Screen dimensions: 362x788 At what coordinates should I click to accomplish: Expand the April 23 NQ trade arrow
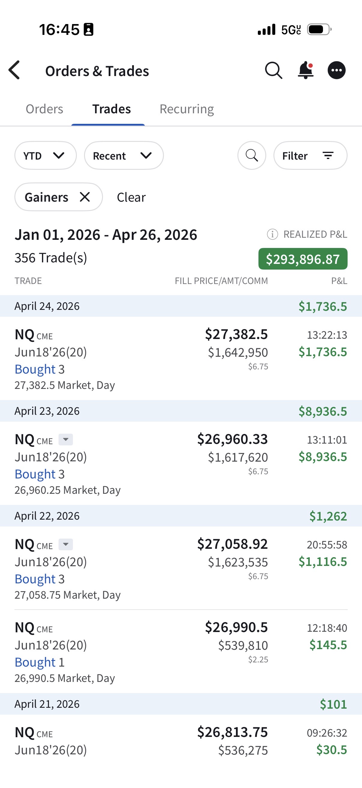(66, 440)
